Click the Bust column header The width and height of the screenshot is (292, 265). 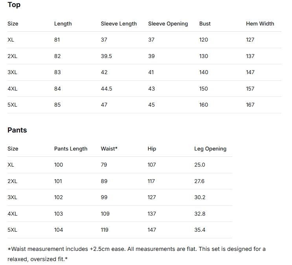click(x=205, y=24)
